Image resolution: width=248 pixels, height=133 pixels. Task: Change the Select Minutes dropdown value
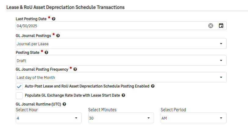121,118
